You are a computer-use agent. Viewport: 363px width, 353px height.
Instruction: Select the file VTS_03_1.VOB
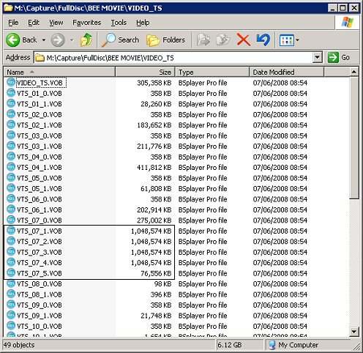[40, 146]
